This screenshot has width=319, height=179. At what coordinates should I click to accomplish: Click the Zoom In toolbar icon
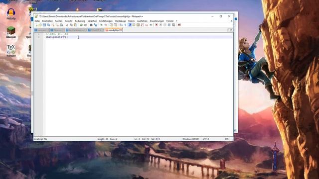click(101, 25)
